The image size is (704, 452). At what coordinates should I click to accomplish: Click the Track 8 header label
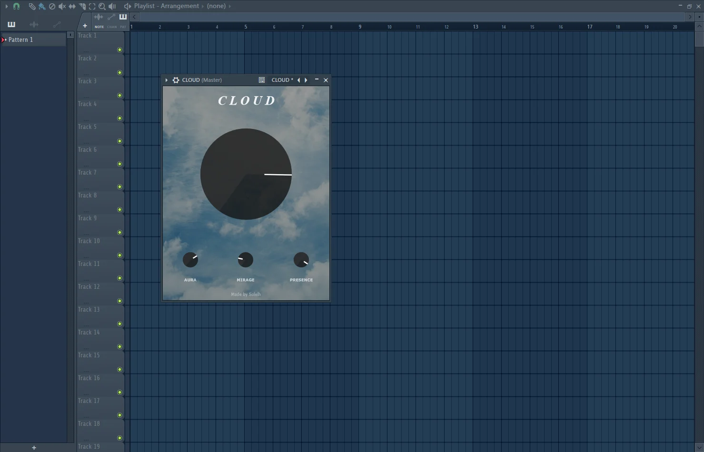pyautogui.click(x=87, y=195)
